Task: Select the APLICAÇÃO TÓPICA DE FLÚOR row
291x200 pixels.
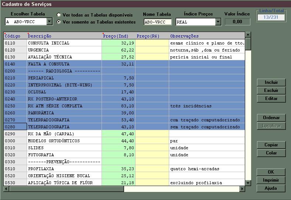Action: [124, 183]
